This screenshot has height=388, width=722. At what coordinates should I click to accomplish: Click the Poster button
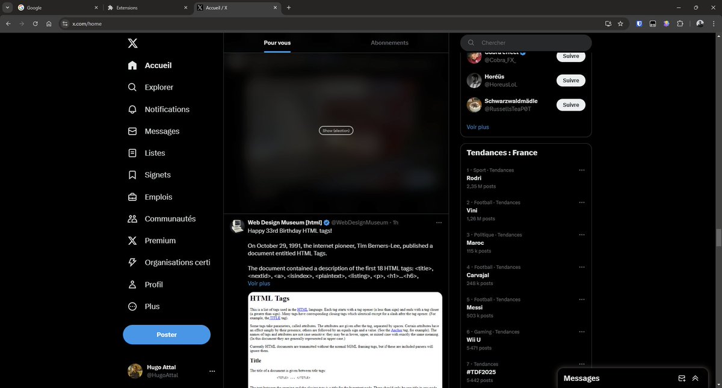pos(167,334)
